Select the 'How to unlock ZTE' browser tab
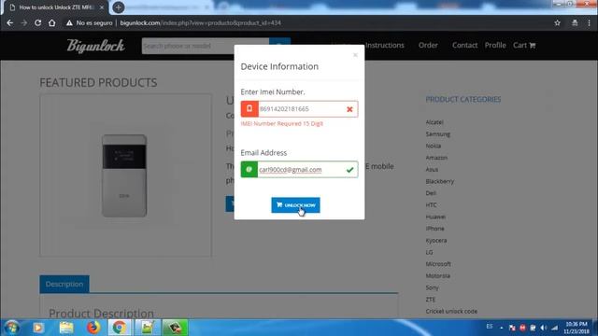Screen dimensions: 598x336 [56, 7]
